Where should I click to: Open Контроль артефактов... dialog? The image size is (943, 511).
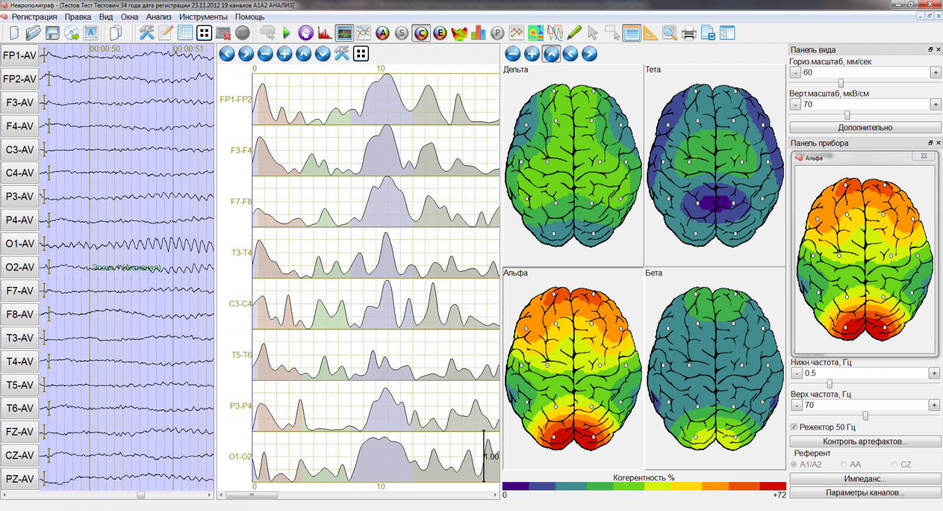(865, 441)
